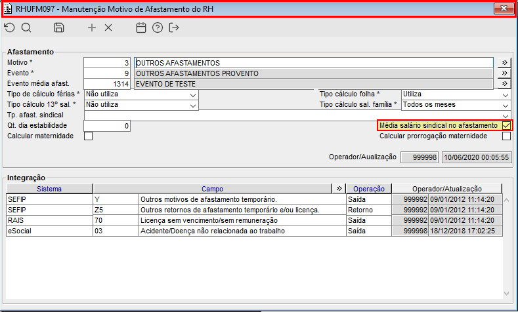Expand Tipo de cálculo férias dropdown
This screenshot has width=518, height=312.
click(193, 95)
